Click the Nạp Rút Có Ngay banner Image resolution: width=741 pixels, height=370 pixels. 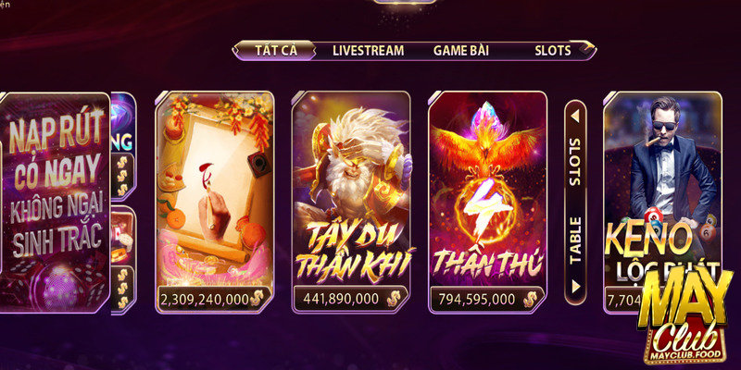(56, 202)
